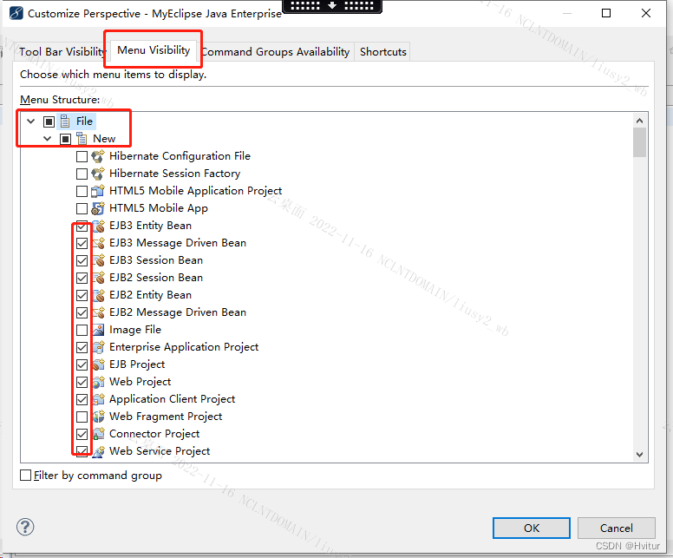This screenshot has width=673, height=558.
Task: Click the EJB3 Session Bean icon
Action: point(99,260)
